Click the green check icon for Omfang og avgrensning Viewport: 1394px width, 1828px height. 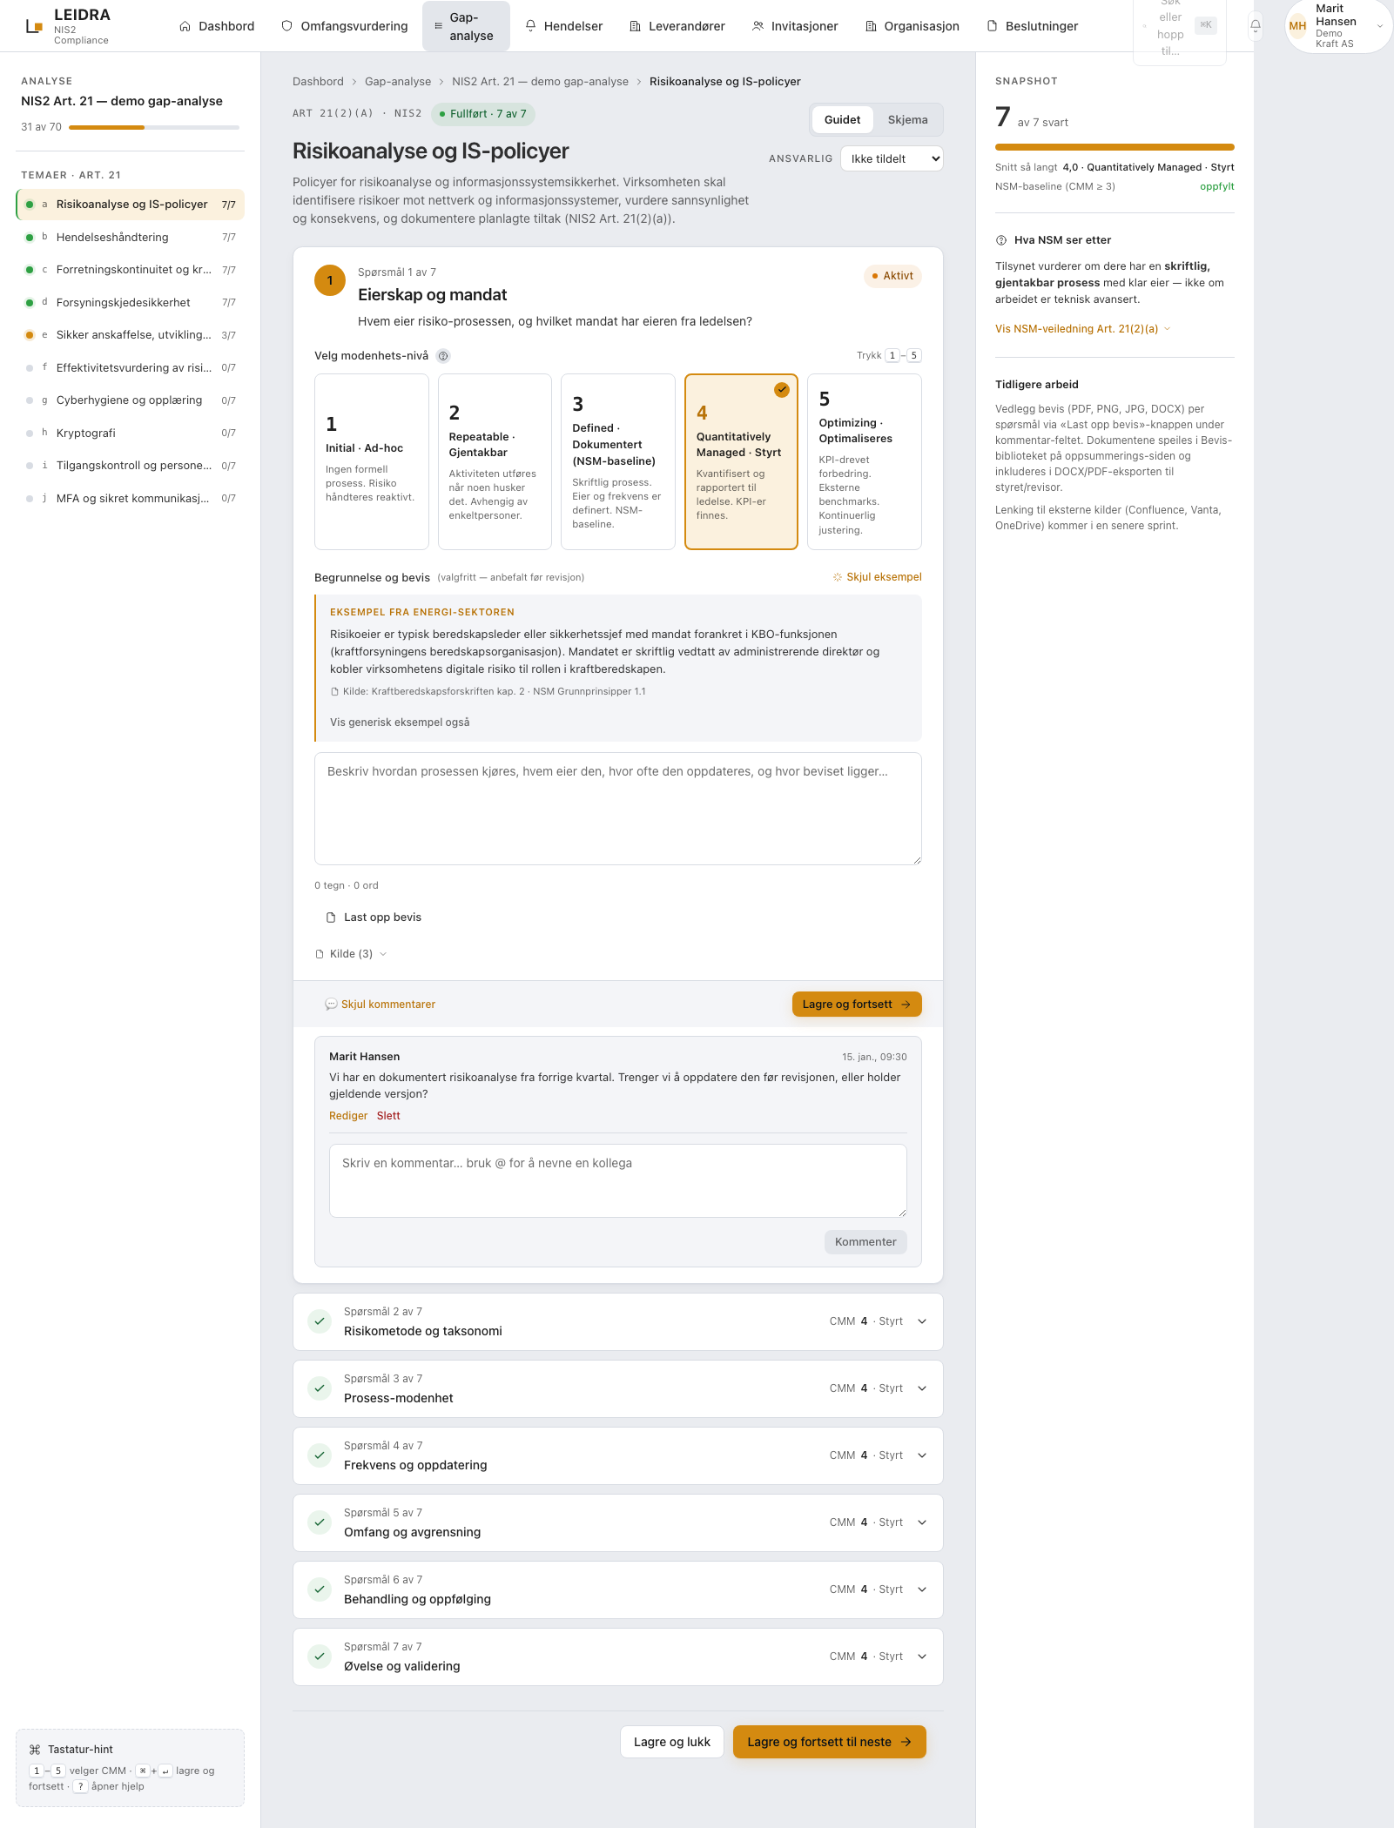coord(320,1522)
